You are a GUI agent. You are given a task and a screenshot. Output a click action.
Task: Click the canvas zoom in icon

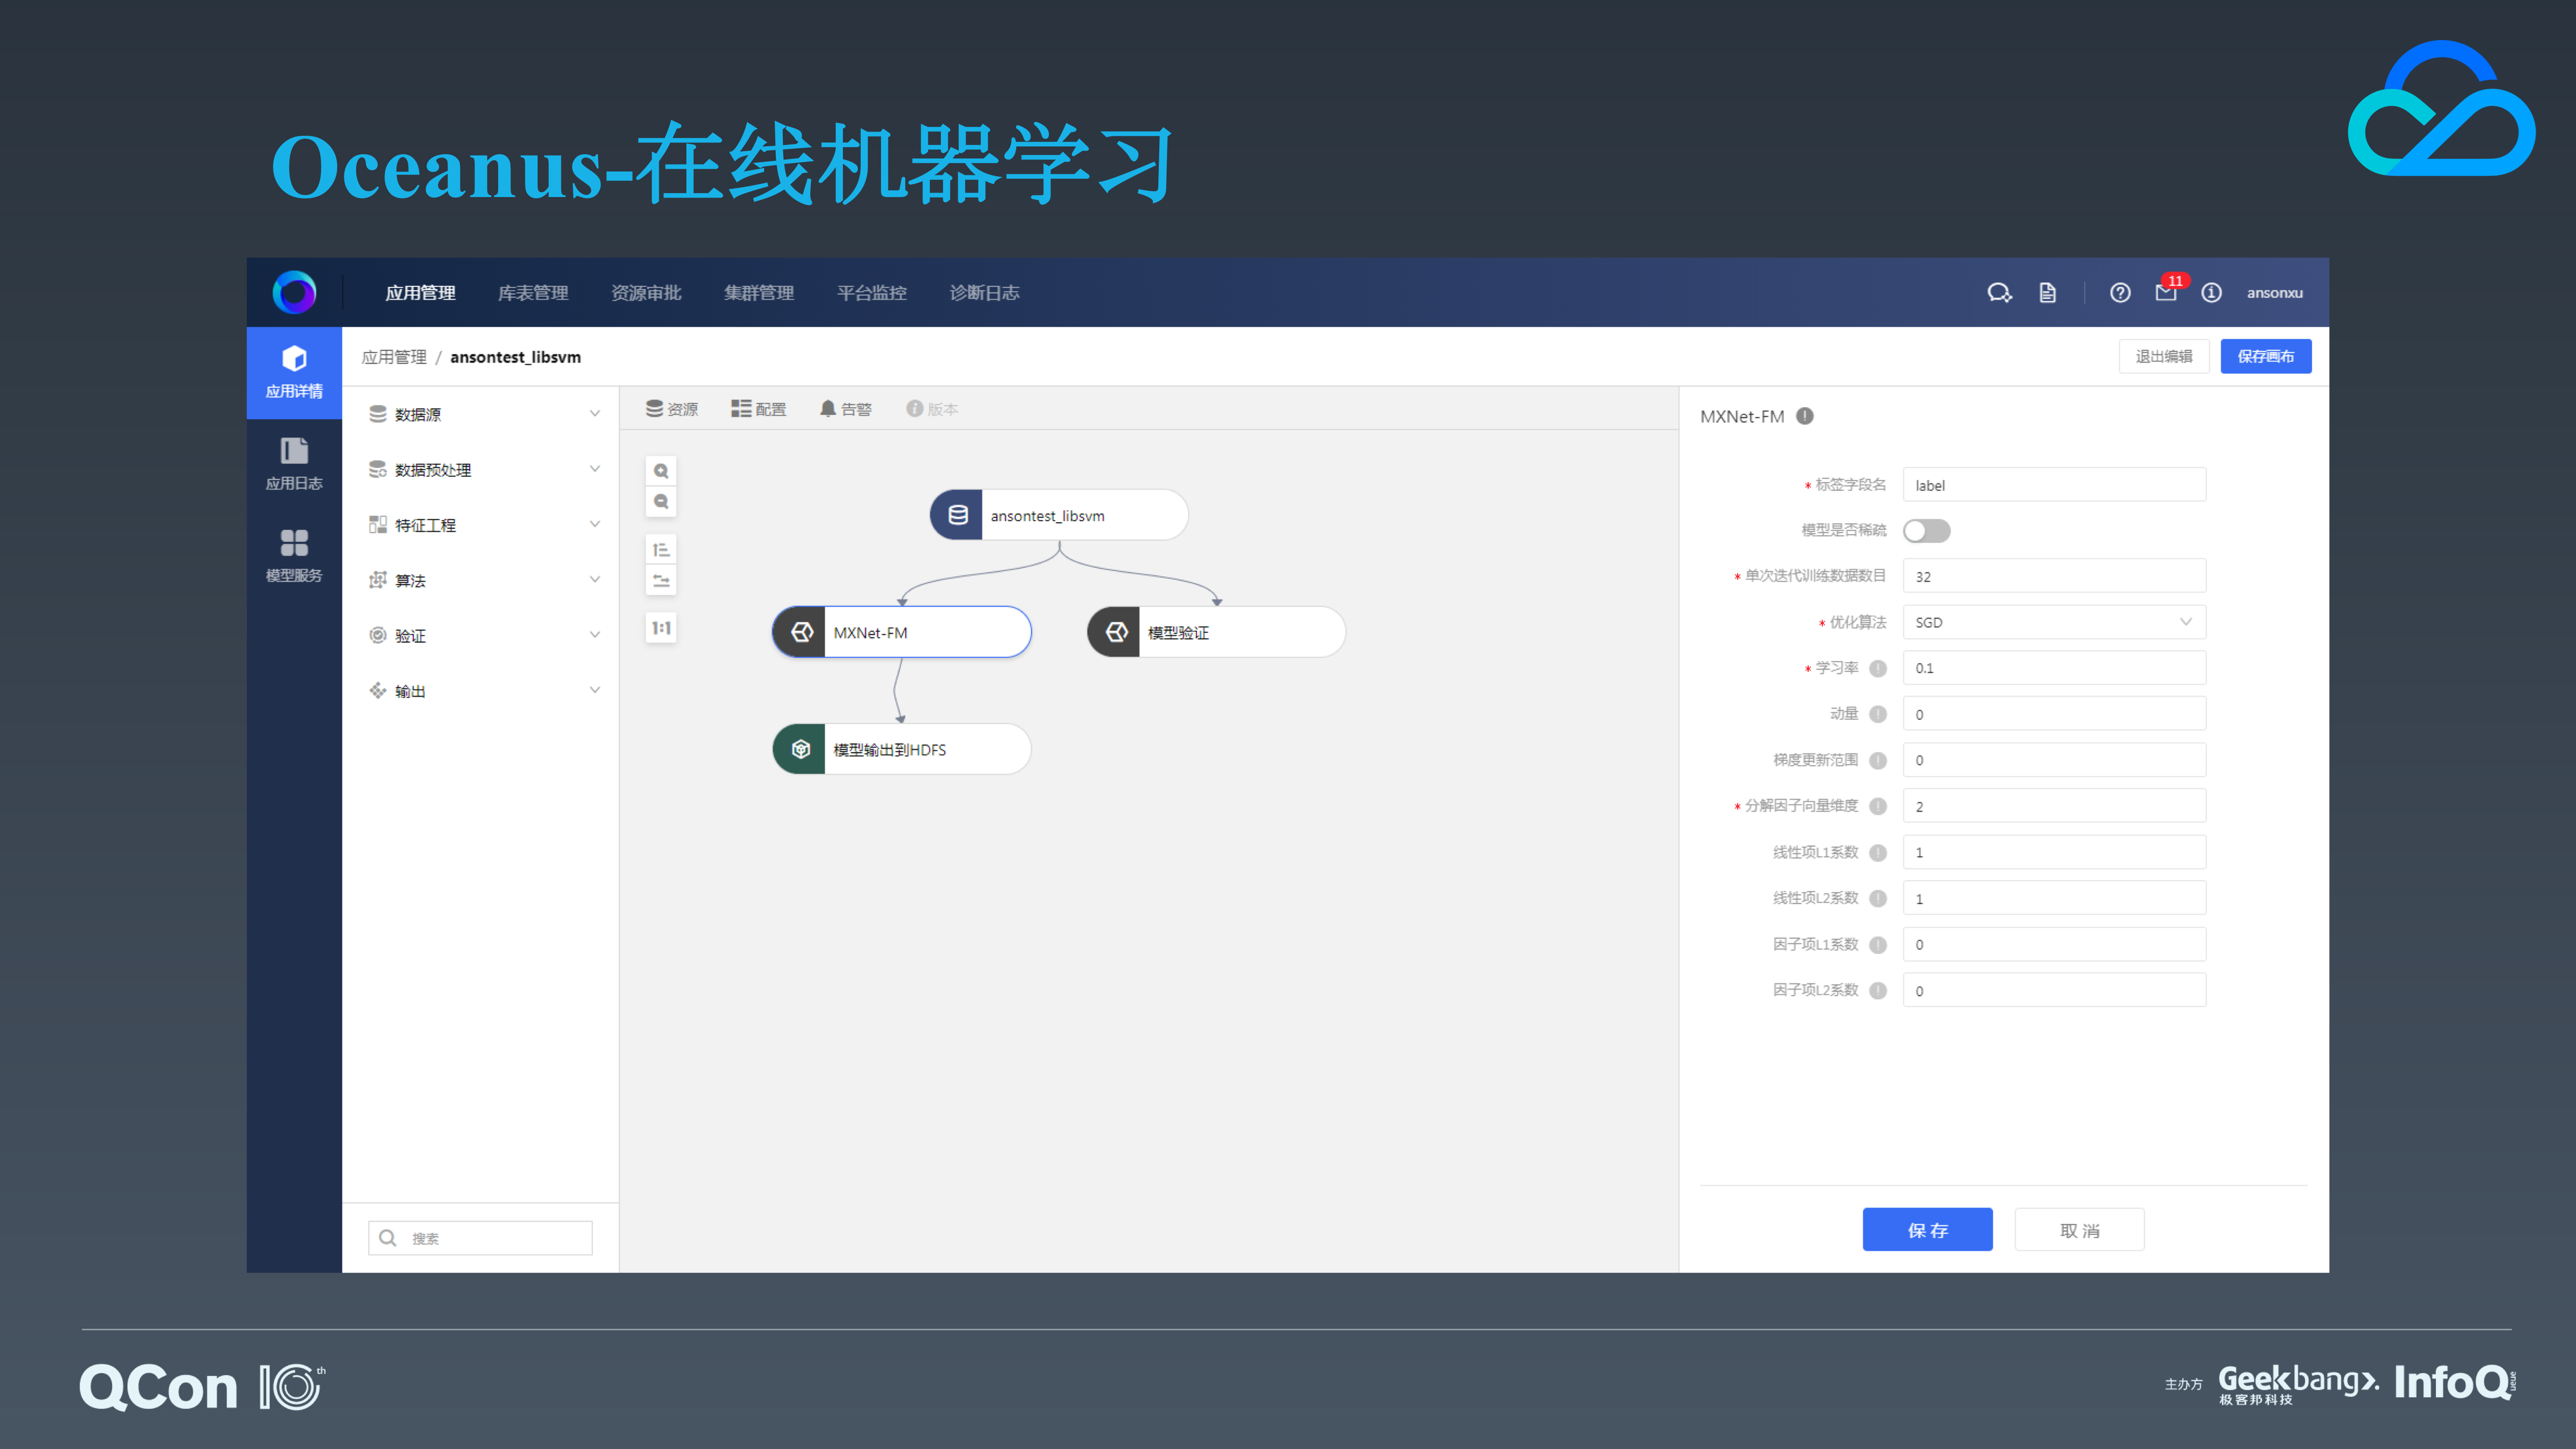point(661,471)
